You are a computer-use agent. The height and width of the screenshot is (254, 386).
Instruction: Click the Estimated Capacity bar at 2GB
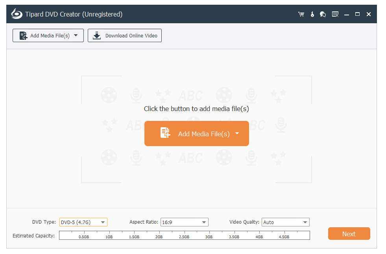(159, 235)
